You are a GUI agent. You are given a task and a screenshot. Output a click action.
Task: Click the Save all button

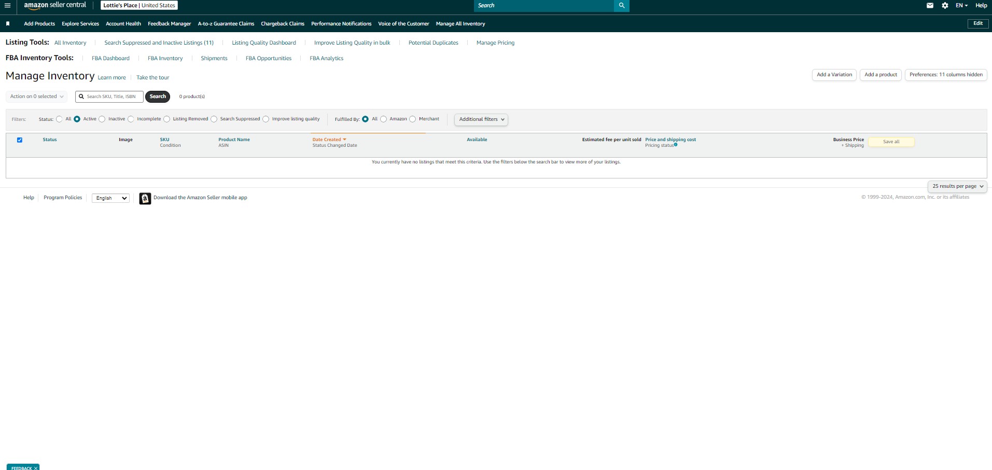(891, 142)
